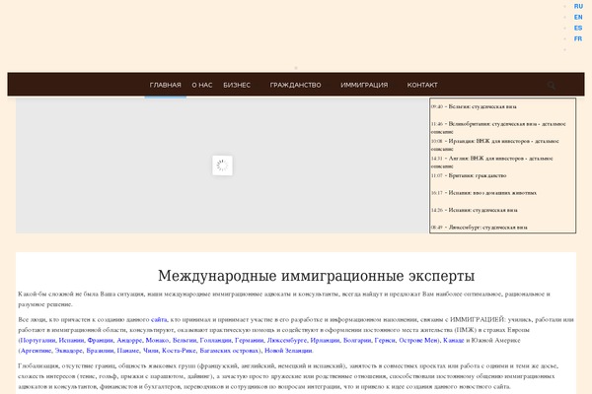This screenshot has height=394, width=592.
Task: Open the ИММИГРАЦИЯ menu
Action: coord(364,86)
